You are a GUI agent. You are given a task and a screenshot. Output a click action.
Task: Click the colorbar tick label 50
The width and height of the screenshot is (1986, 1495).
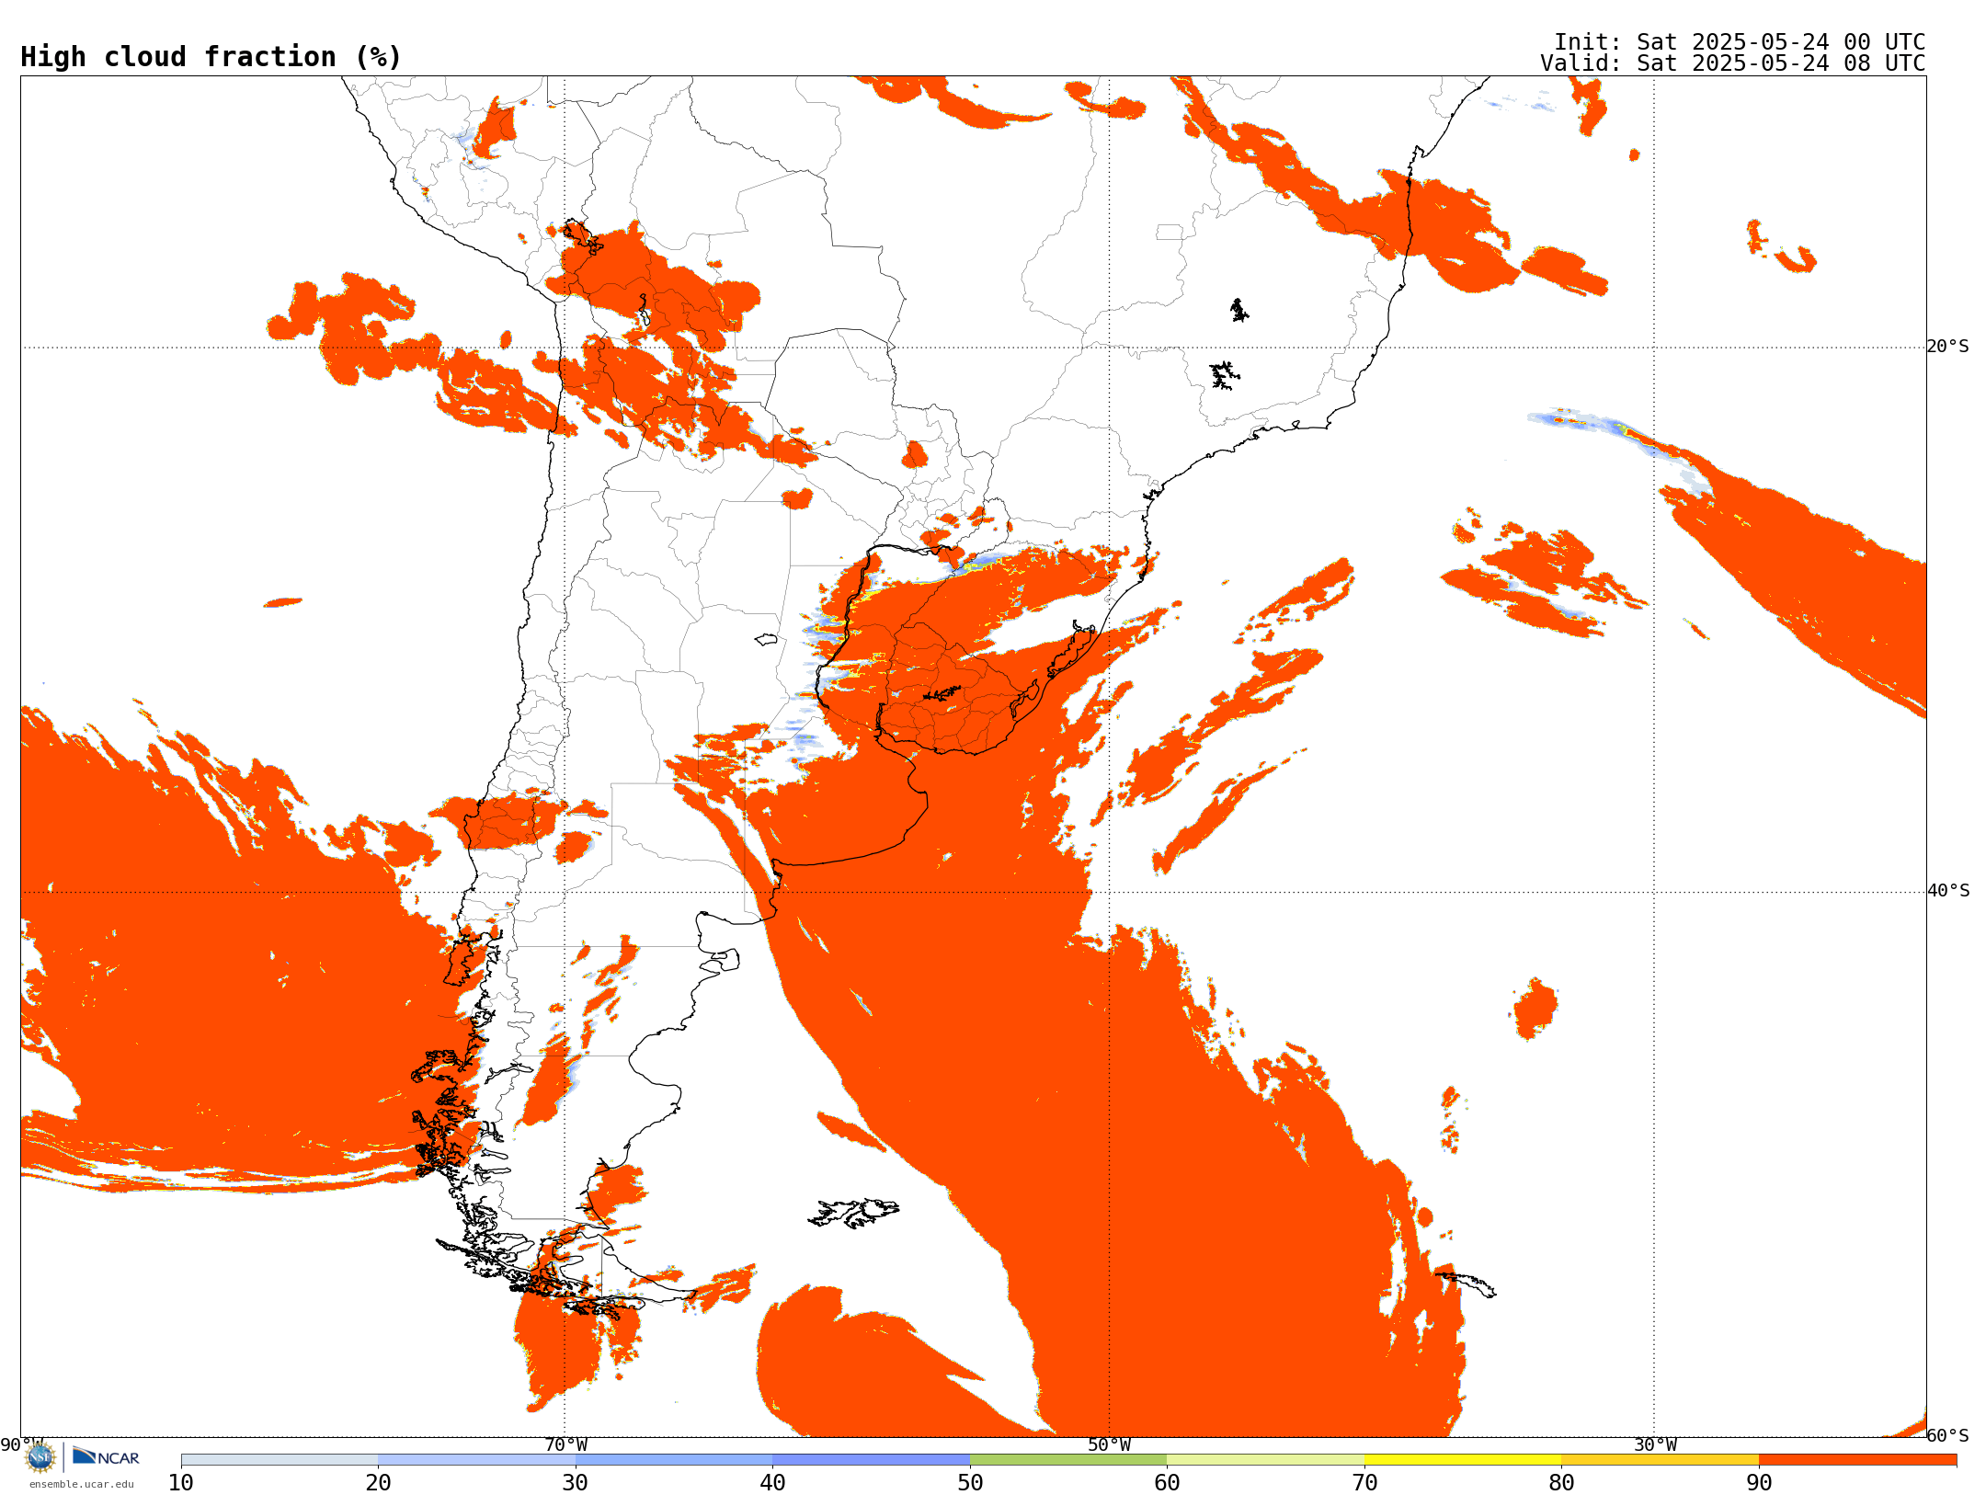(x=970, y=1482)
